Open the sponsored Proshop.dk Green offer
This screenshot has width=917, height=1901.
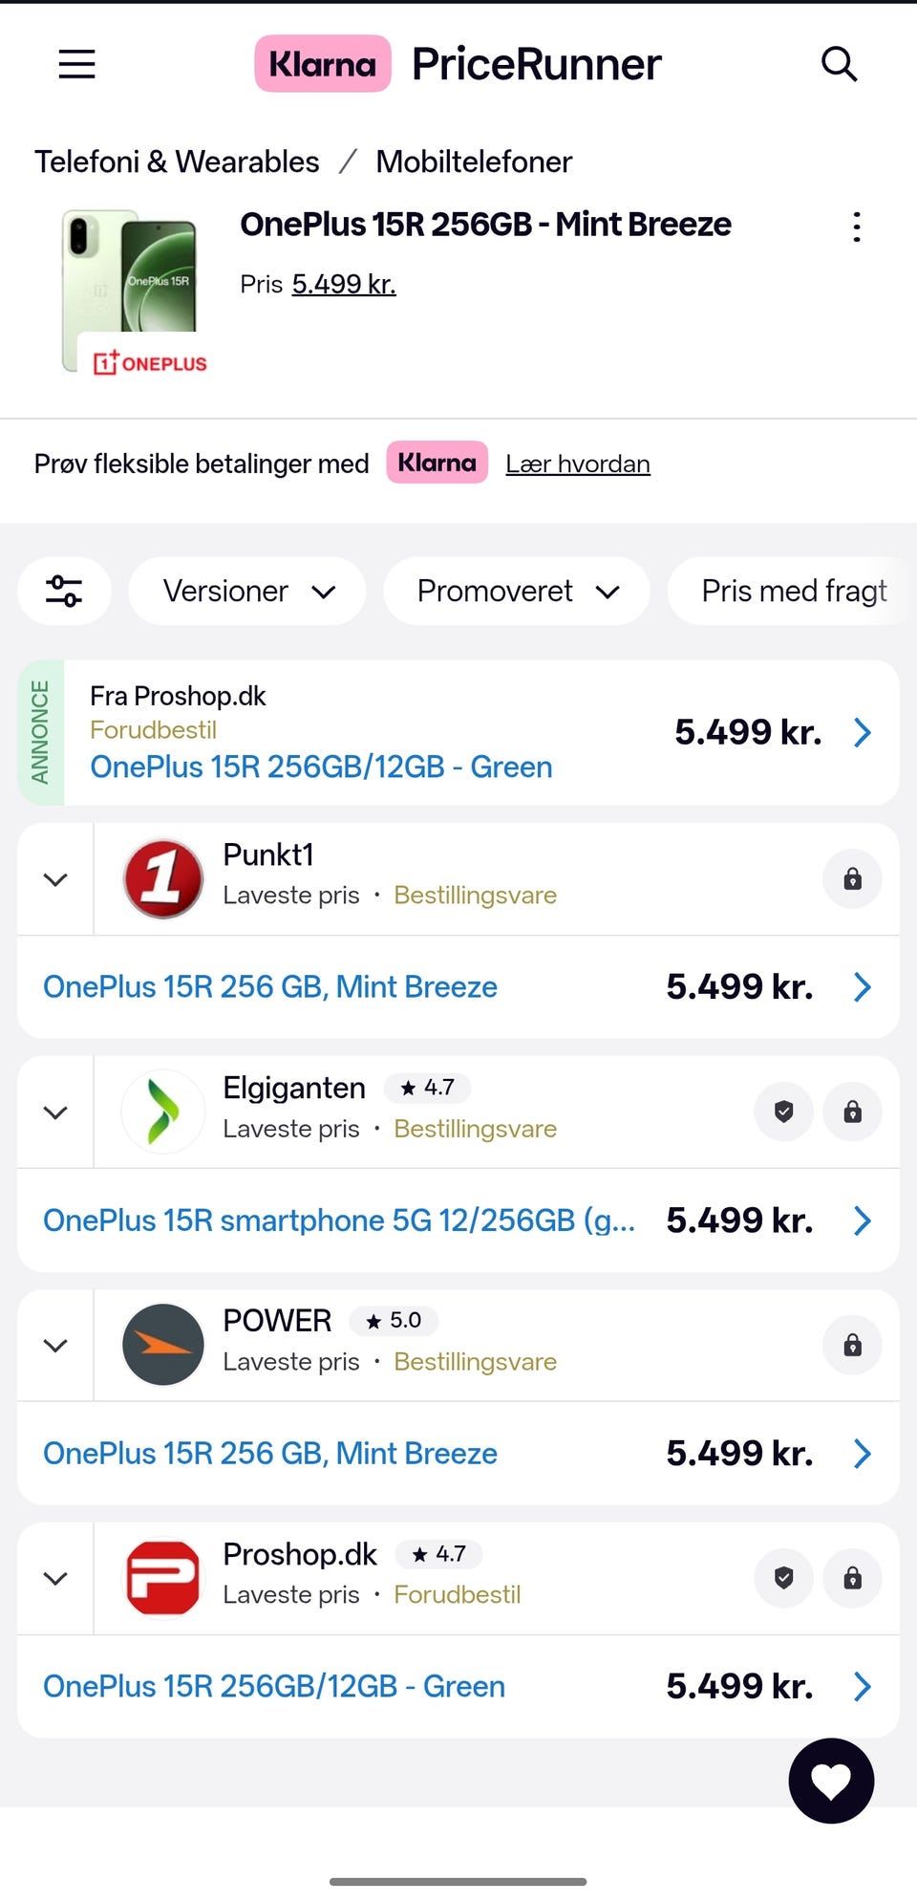[478, 733]
